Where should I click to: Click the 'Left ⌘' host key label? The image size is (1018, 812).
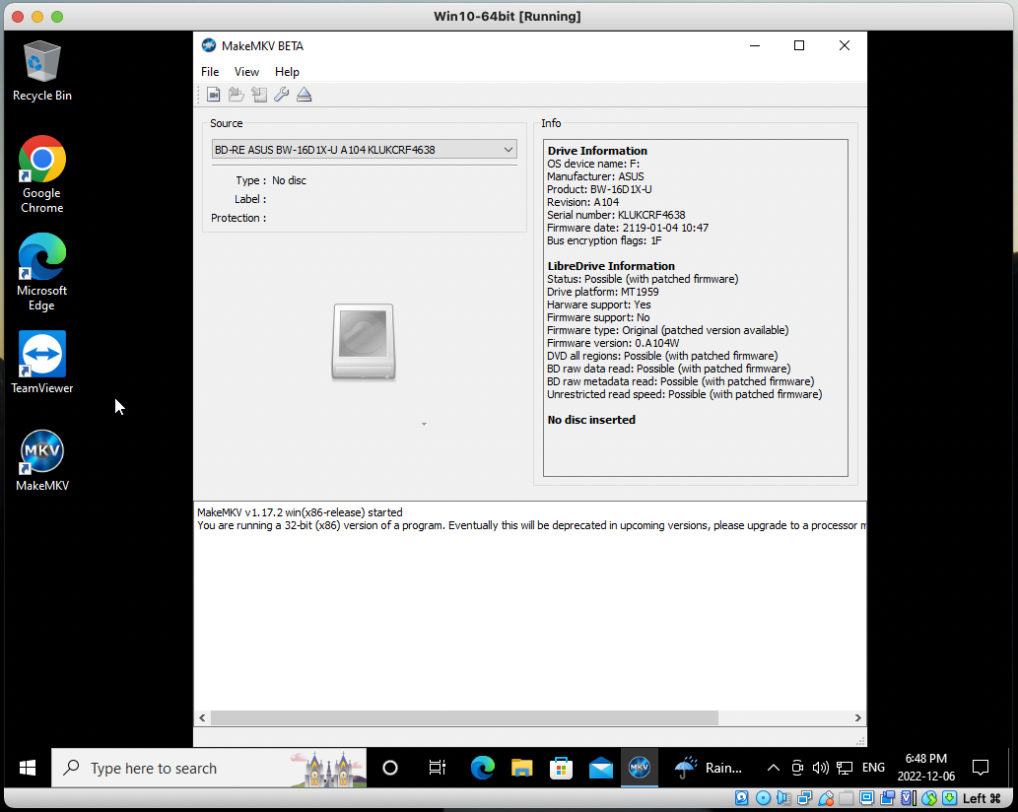coord(981,798)
